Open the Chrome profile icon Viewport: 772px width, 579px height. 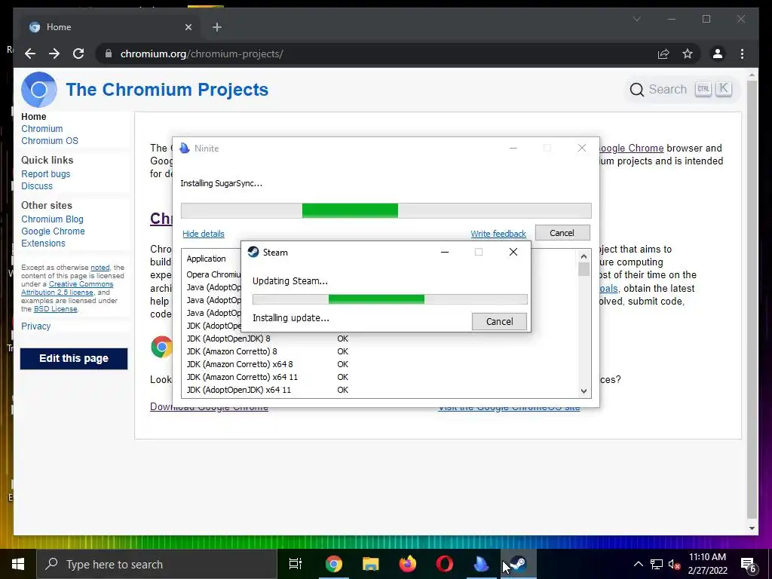tap(718, 54)
